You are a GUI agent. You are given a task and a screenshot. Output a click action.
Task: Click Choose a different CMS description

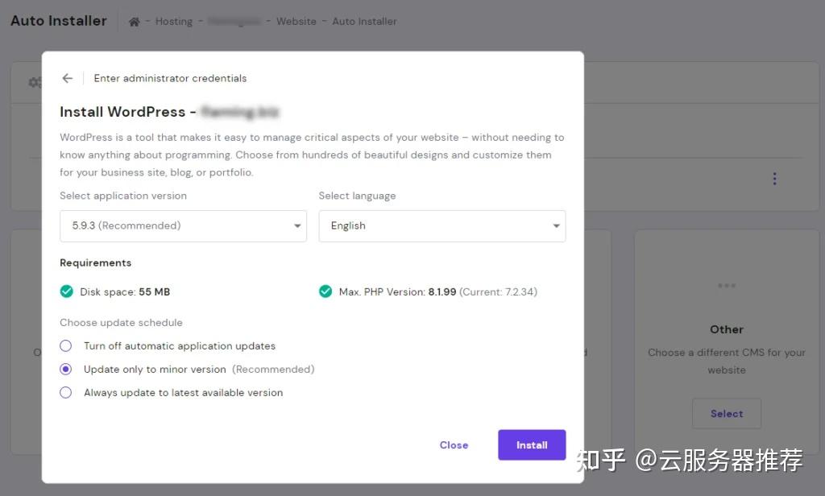coord(727,361)
